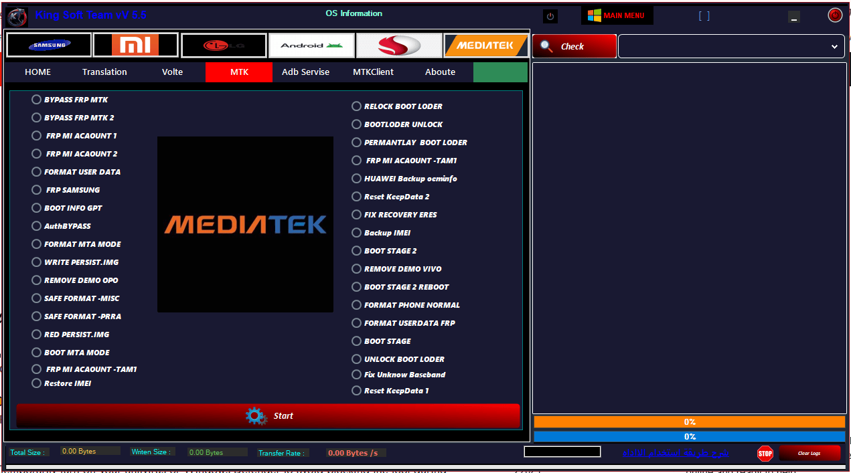Screen dimensions: 851x473
Task: Open the MTKClient tab
Action: click(373, 72)
